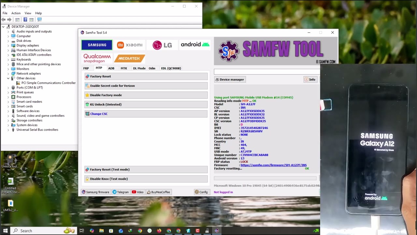Switch to the Odin tab

(x=152, y=68)
